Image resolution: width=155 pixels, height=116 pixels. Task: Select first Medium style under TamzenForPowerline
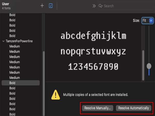point(14,46)
